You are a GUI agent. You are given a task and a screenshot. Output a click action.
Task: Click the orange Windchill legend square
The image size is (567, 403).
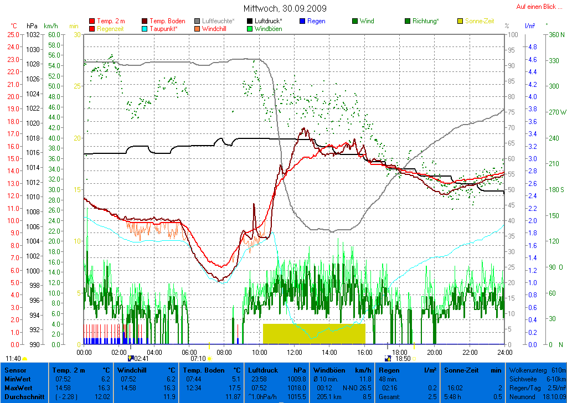tap(198, 29)
